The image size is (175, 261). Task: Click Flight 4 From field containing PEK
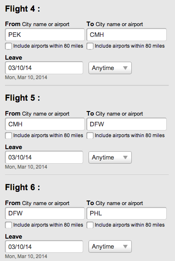(45, 35)
